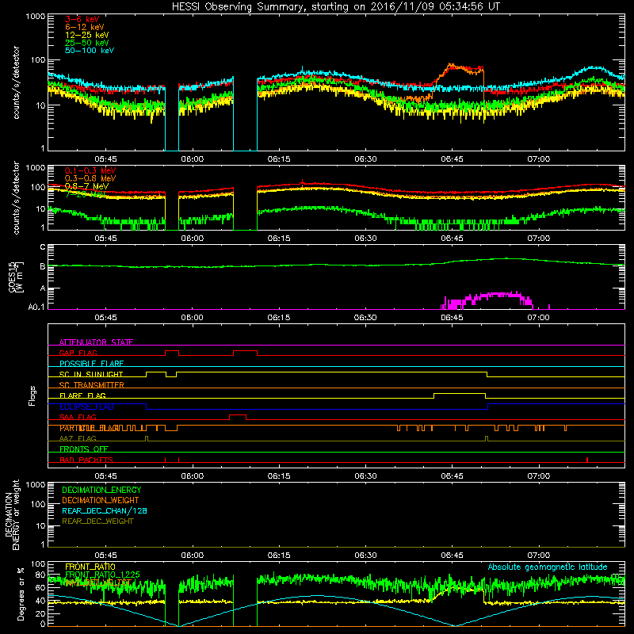Click the 12-25 keV legend label
Screen dimensions: 634x634
point(87,35)
